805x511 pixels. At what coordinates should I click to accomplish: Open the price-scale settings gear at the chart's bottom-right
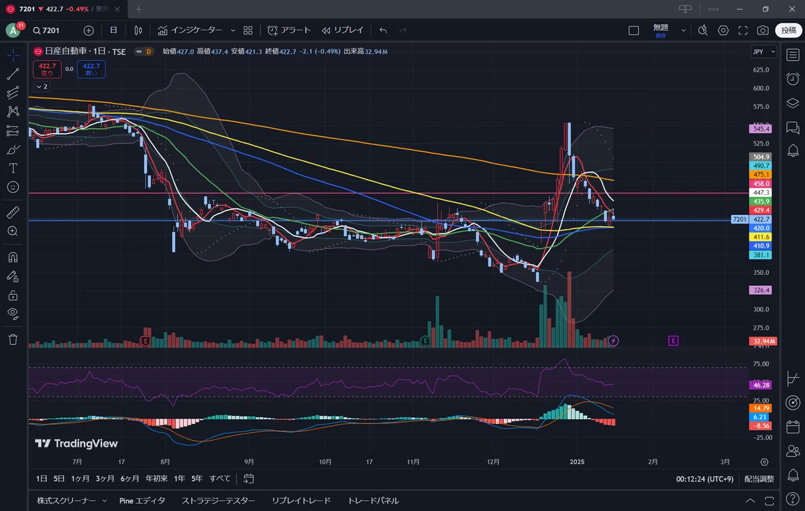(x=764, y=462)
